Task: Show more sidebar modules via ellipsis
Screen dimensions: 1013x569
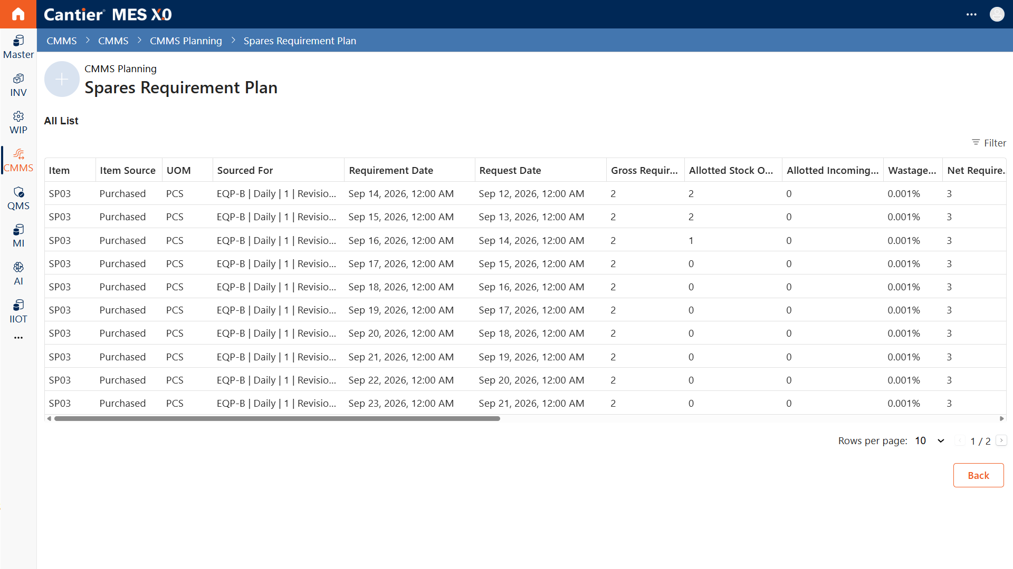Action: pyautogui.click(x=18, y=338)
